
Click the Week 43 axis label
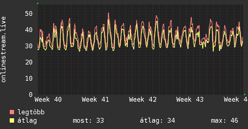pos(190,100)
